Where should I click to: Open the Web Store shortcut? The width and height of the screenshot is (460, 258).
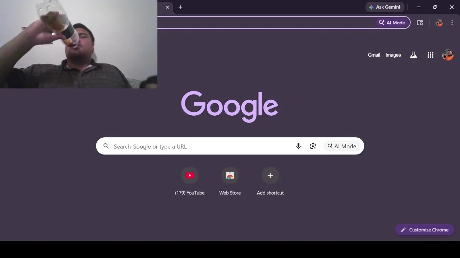click(x=230, y=181)
